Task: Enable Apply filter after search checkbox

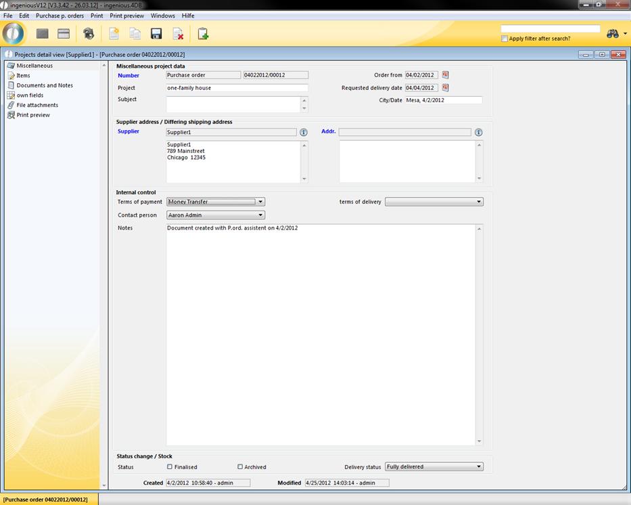Action: coord(505,39)
